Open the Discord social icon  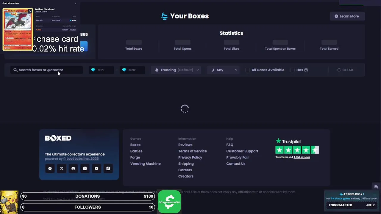pyautogui.click(x=73, y=169)
